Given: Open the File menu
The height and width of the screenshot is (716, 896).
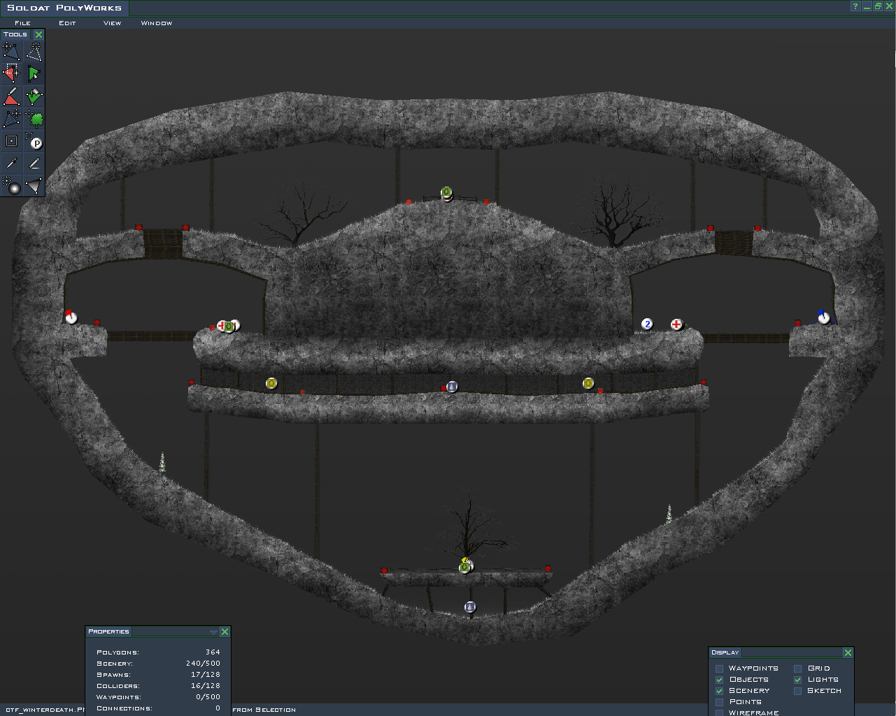Looking at the screenshot, I should [x=22, y=23].
